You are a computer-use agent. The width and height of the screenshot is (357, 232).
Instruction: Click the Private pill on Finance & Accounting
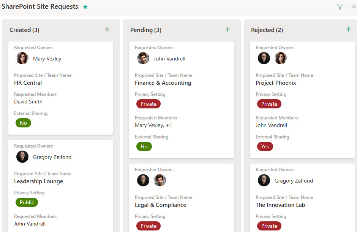[x=148, y=104]
